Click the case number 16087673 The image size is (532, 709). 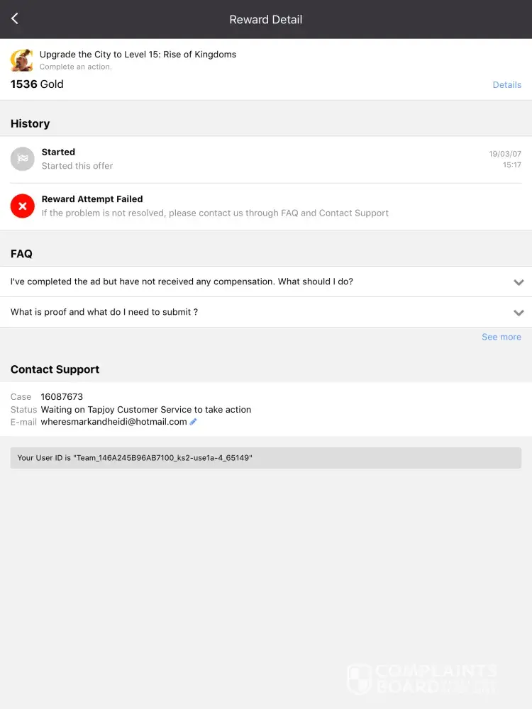coord(62,397)
